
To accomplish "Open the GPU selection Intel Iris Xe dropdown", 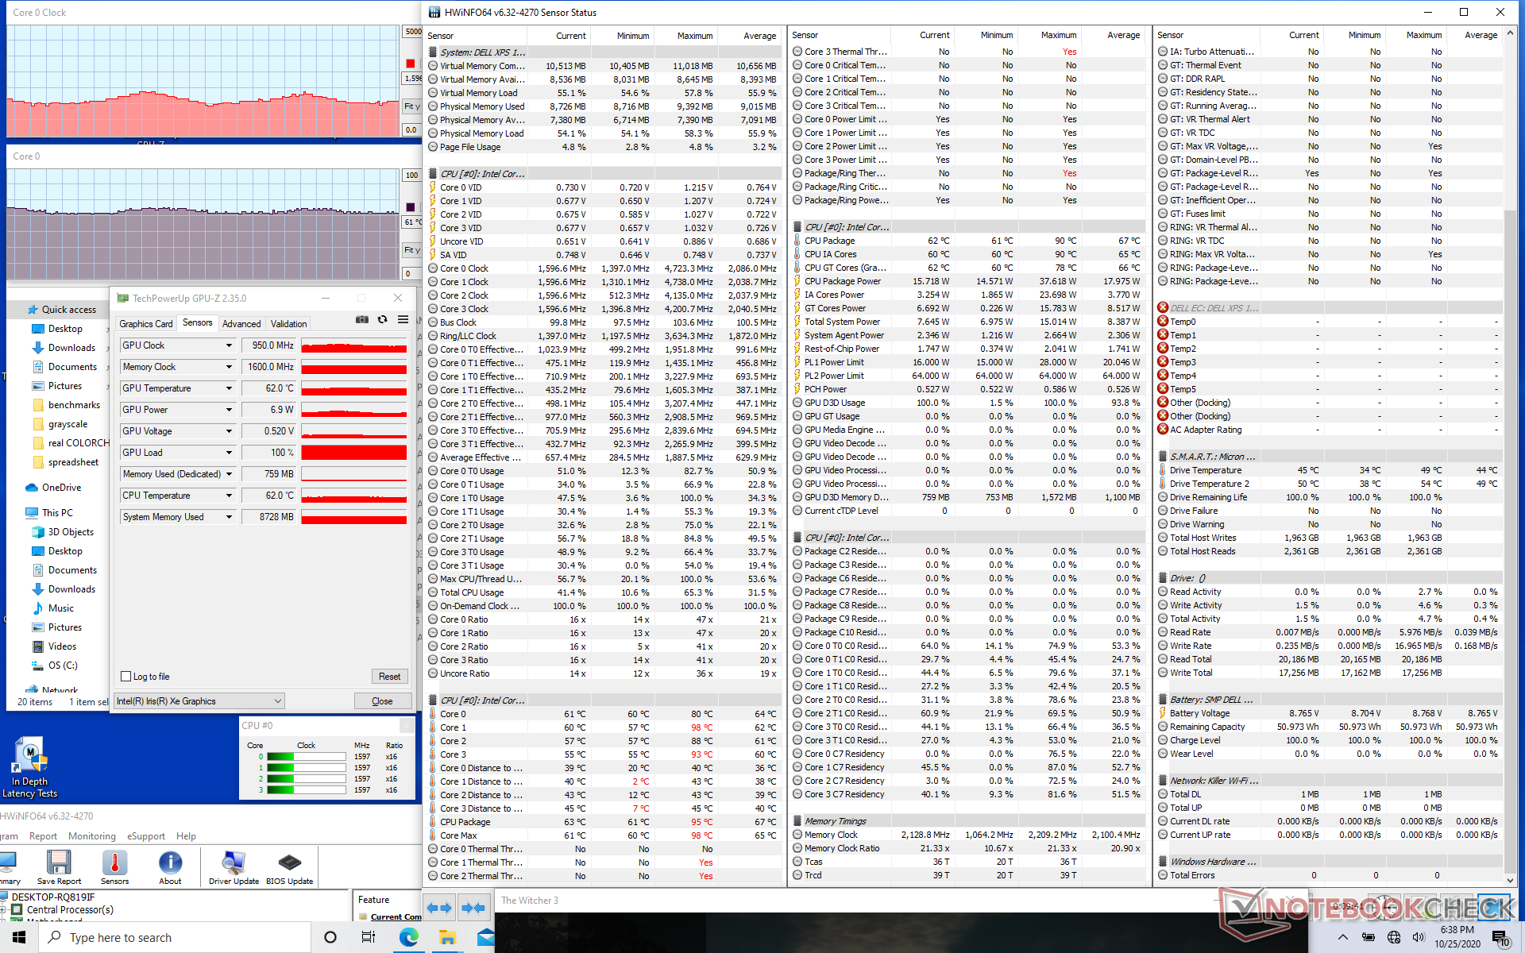I will pos(278,701).
